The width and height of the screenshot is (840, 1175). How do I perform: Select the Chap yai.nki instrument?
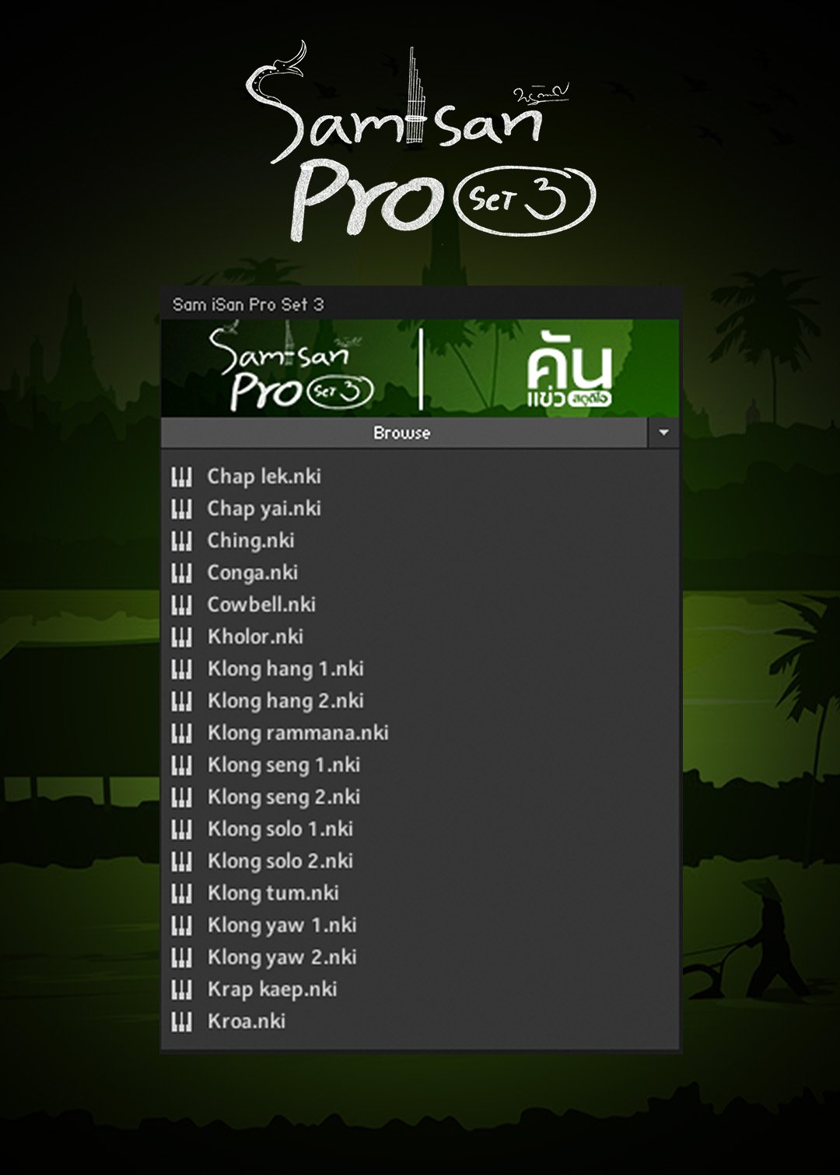point(264,509)
